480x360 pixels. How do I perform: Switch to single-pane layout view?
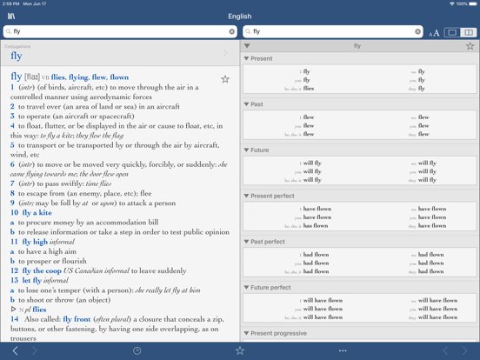(452, 32)
